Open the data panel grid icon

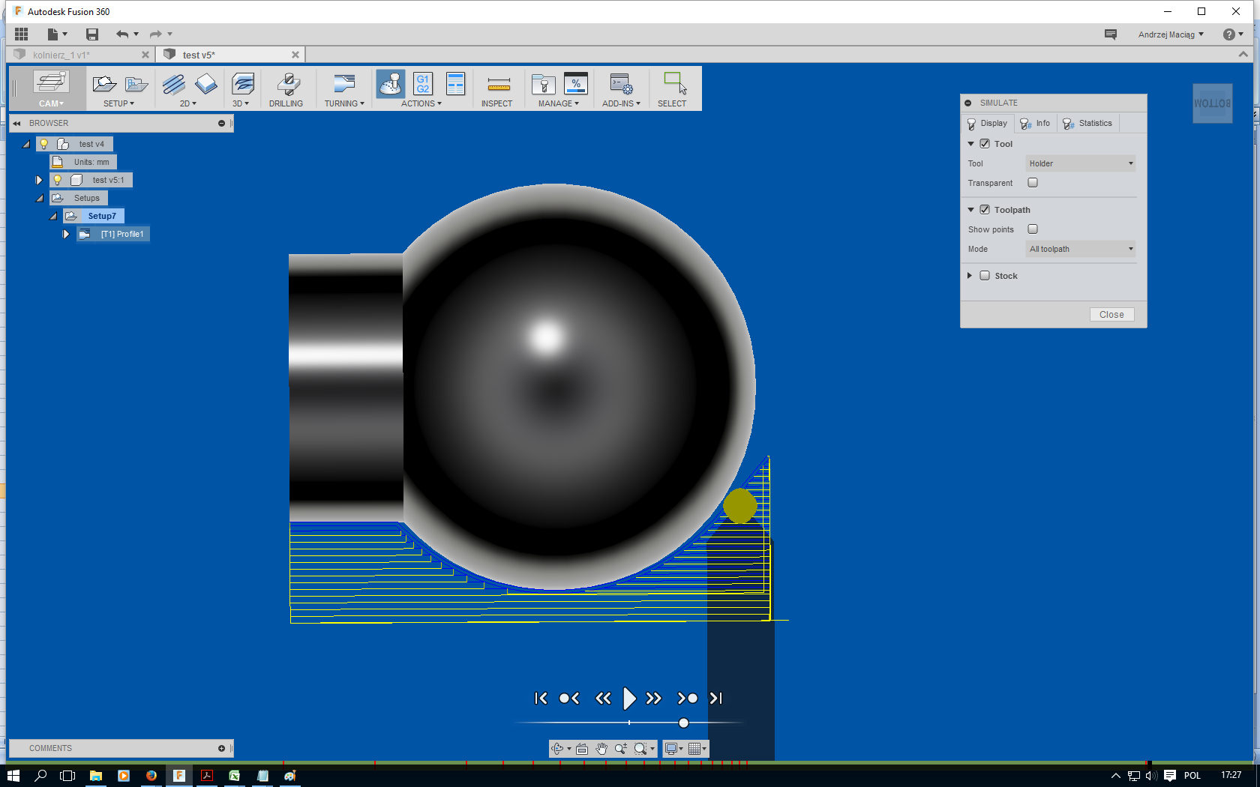(x=21, y=34)
